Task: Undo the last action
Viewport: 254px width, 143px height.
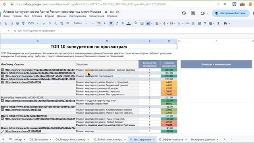Action: (6, 23)
